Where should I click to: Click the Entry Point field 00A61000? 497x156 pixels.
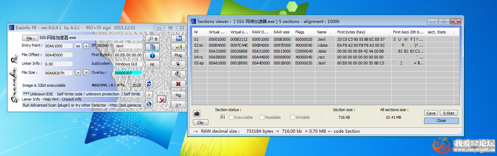point(58,46)
